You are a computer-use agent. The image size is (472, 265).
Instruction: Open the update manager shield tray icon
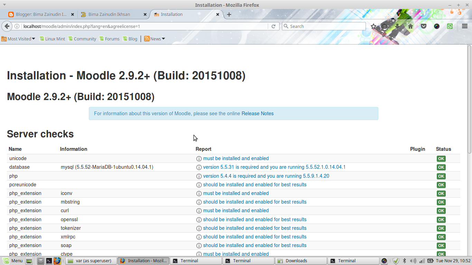pos(396,261)
